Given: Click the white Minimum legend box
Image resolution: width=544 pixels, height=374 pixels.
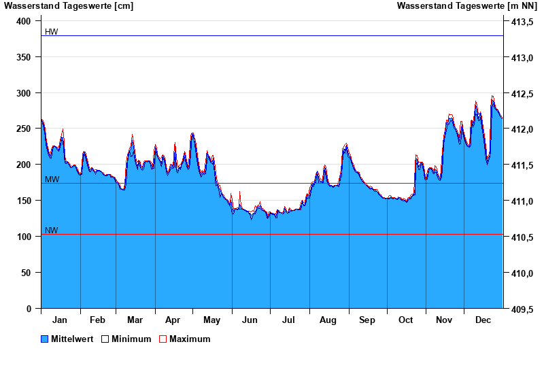Looking at the screenshot, I should tap(105, 339).
